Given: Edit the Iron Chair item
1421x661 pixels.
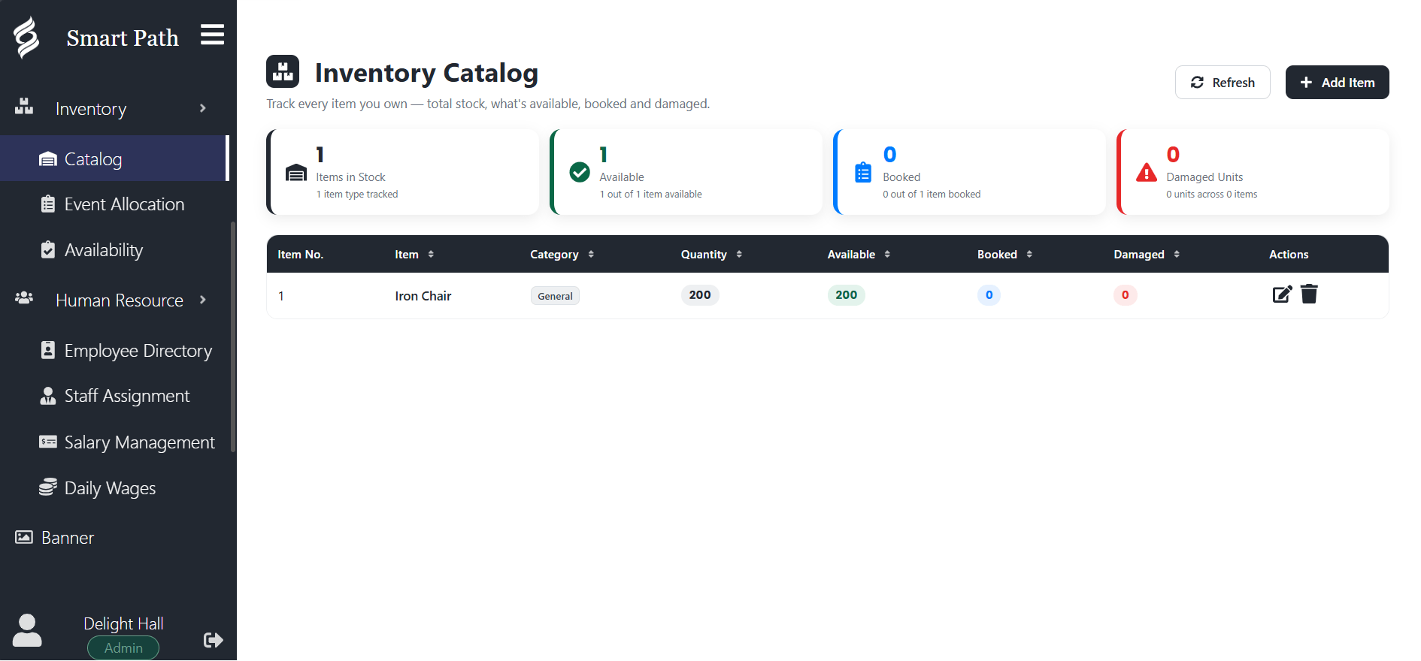Looking at the screenshot, I should click(x=1282, y=294).
